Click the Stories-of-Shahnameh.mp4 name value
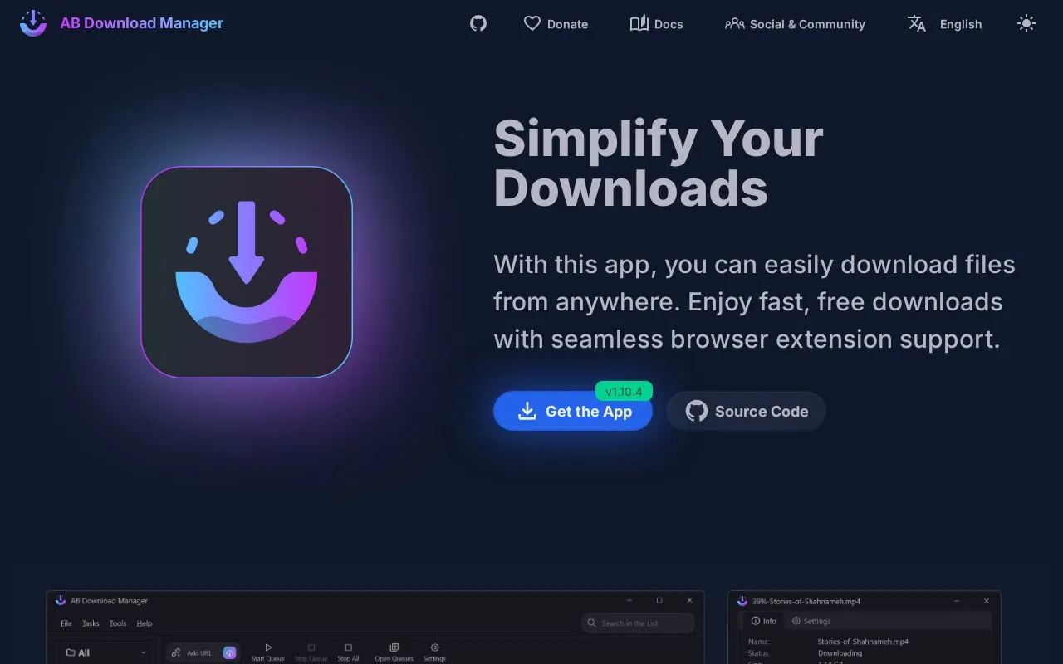The image size is (1063, 664). (x=863, y=642)
